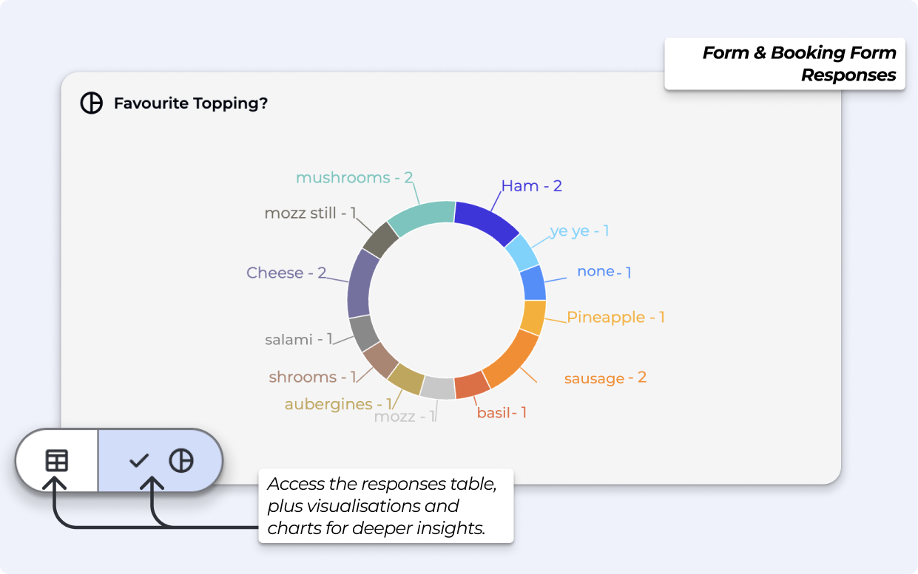
Task: Switch to the responses table view
Action: click(x=57, y=460)
